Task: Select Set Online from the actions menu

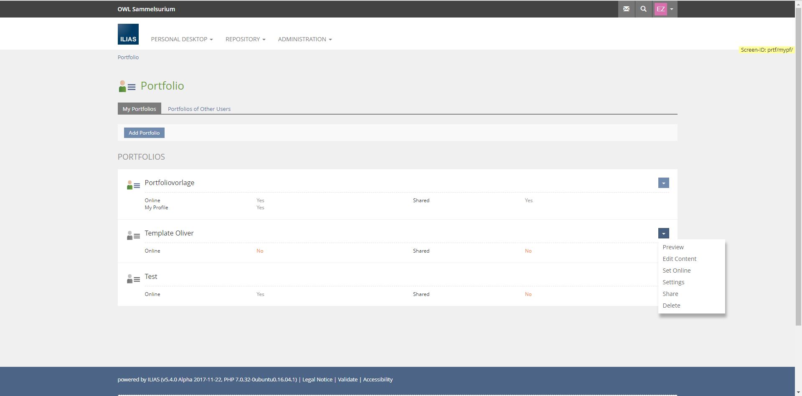Action: [x=676, y=271]
